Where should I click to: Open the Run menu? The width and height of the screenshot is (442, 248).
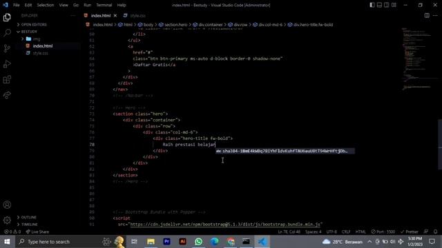click(88, 5)
